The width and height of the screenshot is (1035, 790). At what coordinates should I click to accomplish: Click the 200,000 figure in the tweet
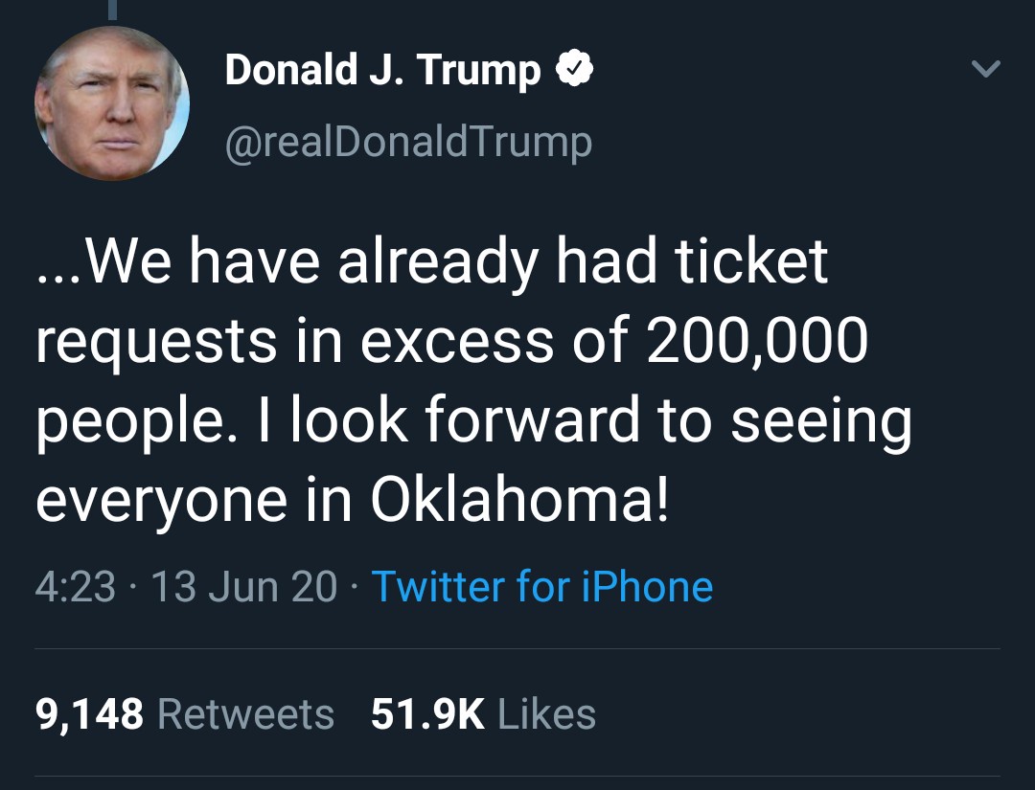757,341
